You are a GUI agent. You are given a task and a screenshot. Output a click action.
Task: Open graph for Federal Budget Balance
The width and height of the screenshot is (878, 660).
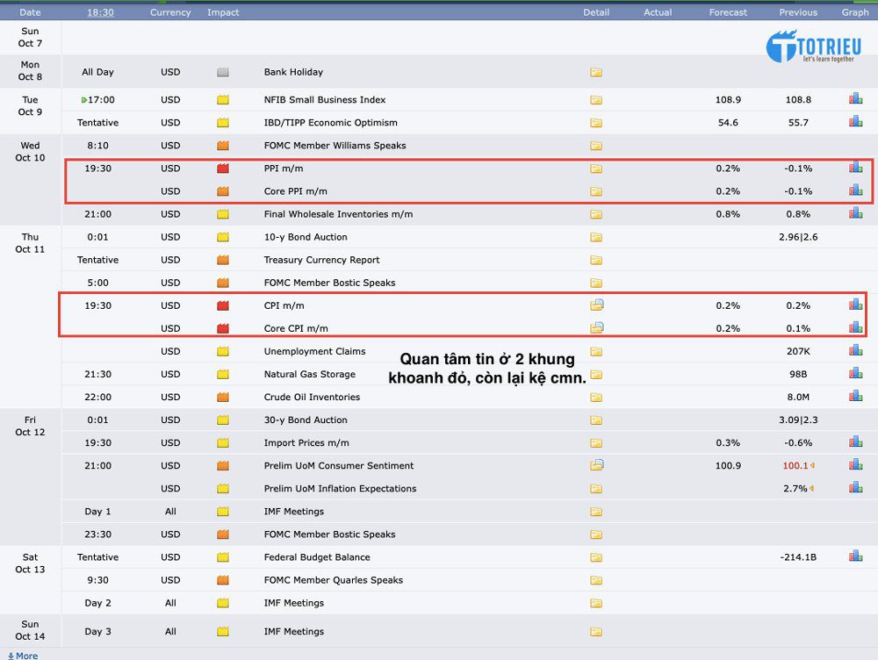[x=855, y=556]
